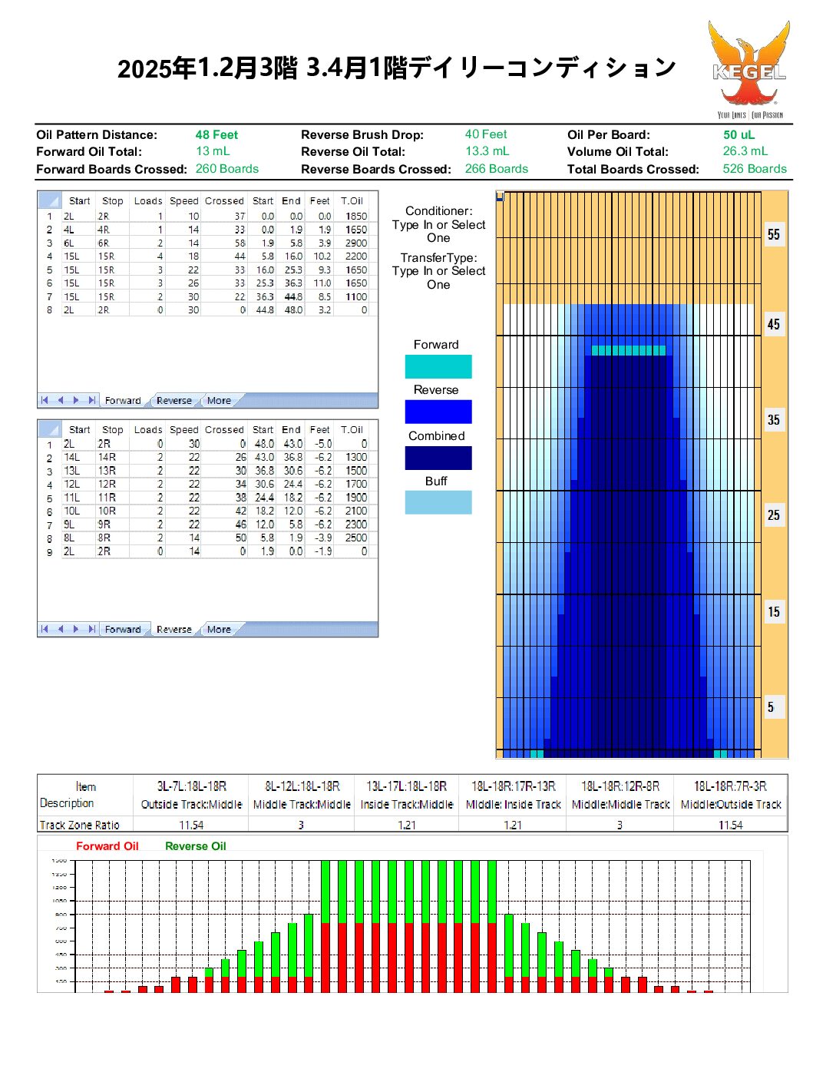
Task: Click the '2200' T.Oil cell in forward table
Action: [355, 256]
